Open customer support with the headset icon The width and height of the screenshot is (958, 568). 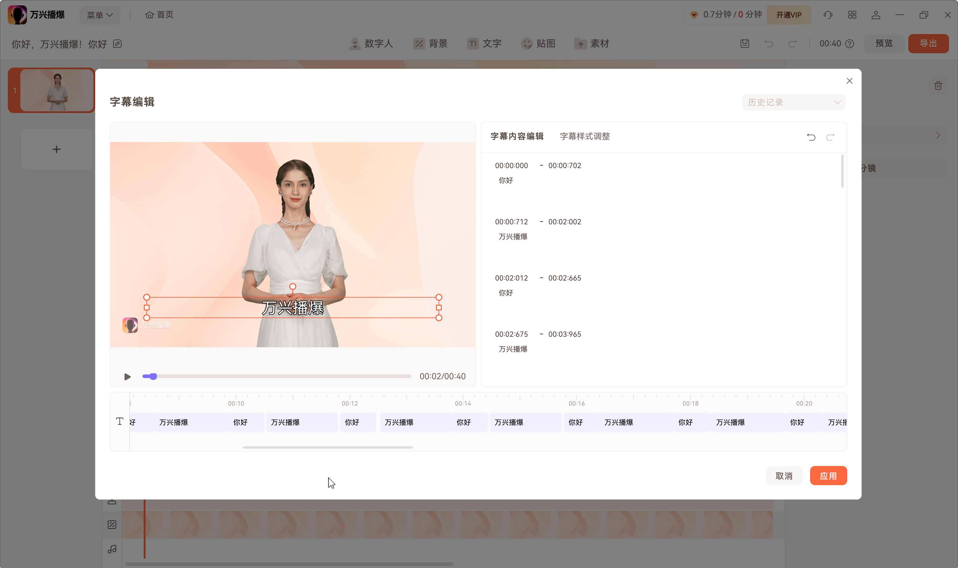pos(827,15)
